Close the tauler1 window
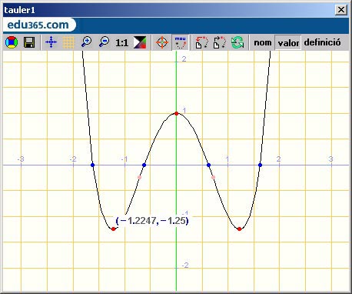 [341, 10]
